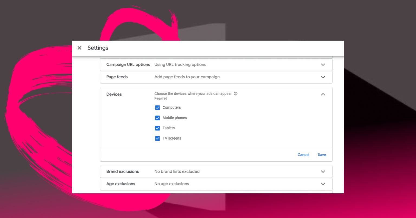Expand the Age exclusions chevron
This screenshot has width=416, height=218.
323,184
